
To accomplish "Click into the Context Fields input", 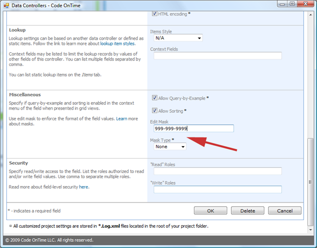I will click(217, 56).
